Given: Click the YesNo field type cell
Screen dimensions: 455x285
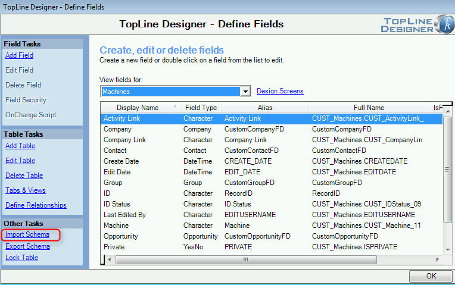Looking at the screenshot, I should point(193,247).
